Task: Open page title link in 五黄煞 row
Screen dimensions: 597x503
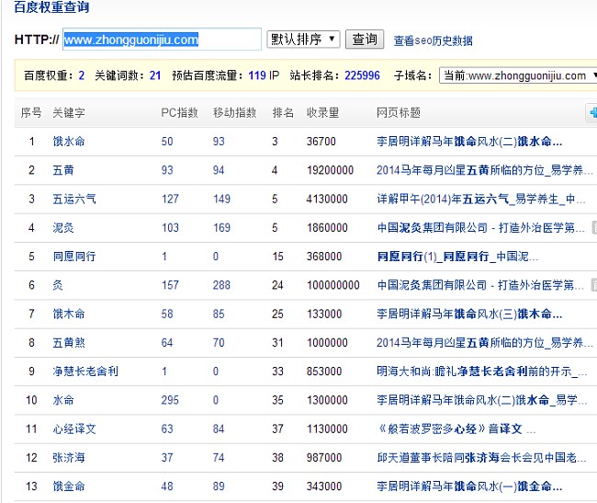Action: 485,343
